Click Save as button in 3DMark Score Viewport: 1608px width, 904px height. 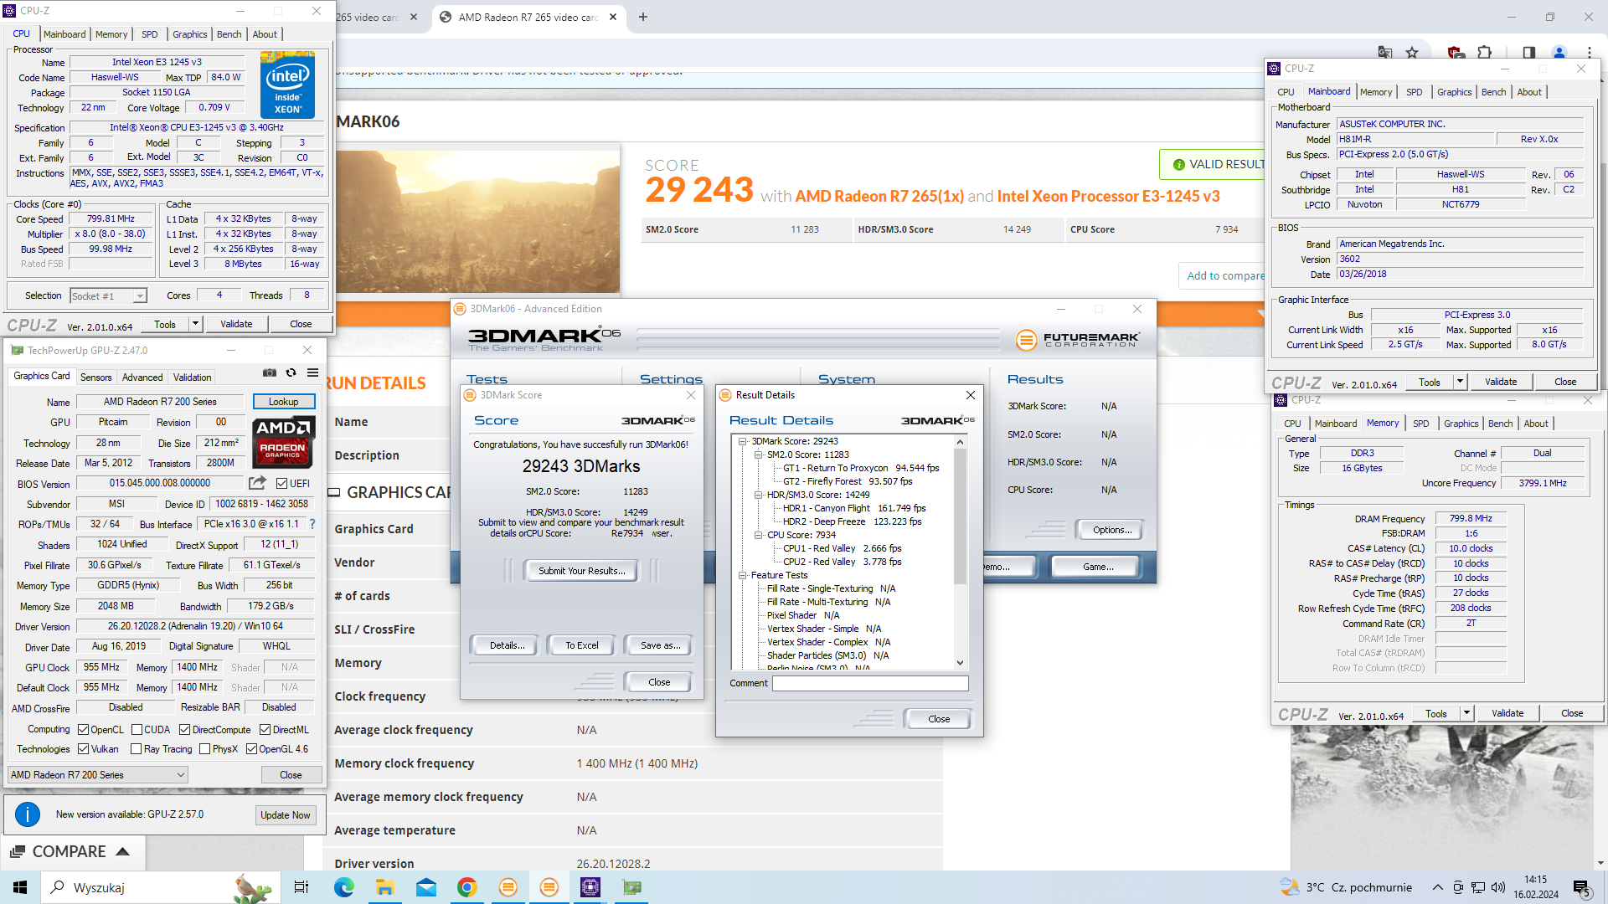[x=660, y=645]
